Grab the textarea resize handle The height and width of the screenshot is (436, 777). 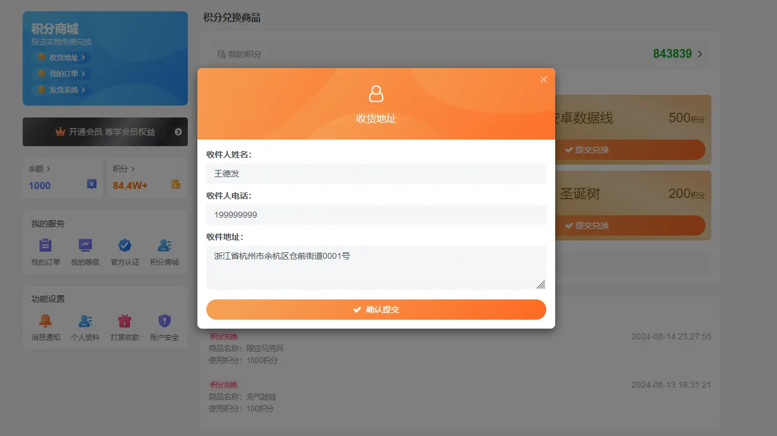pos(541,285)
